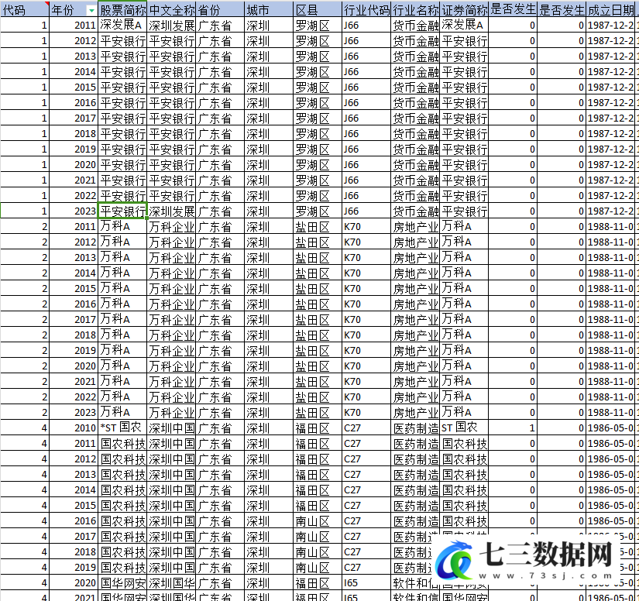Select C27 in the 2019 国农科技 row
This screenshot has height=601, width=639.
[366, 567]
